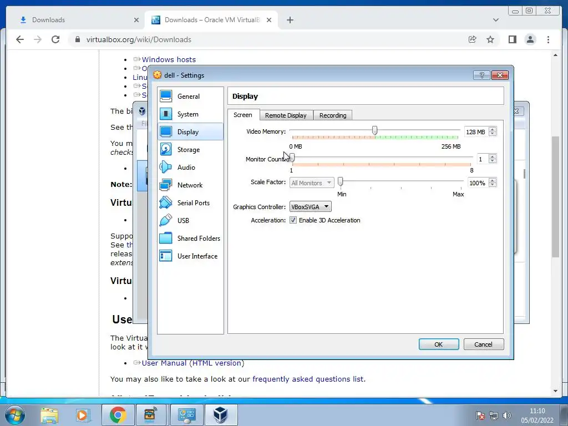The height and width of the screenshot is (426, 568).
Task: Switch to Recording tab
Action: pos(333,115)
